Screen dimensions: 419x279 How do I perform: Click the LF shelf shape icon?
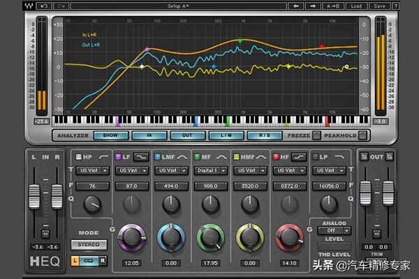[141, 157]
